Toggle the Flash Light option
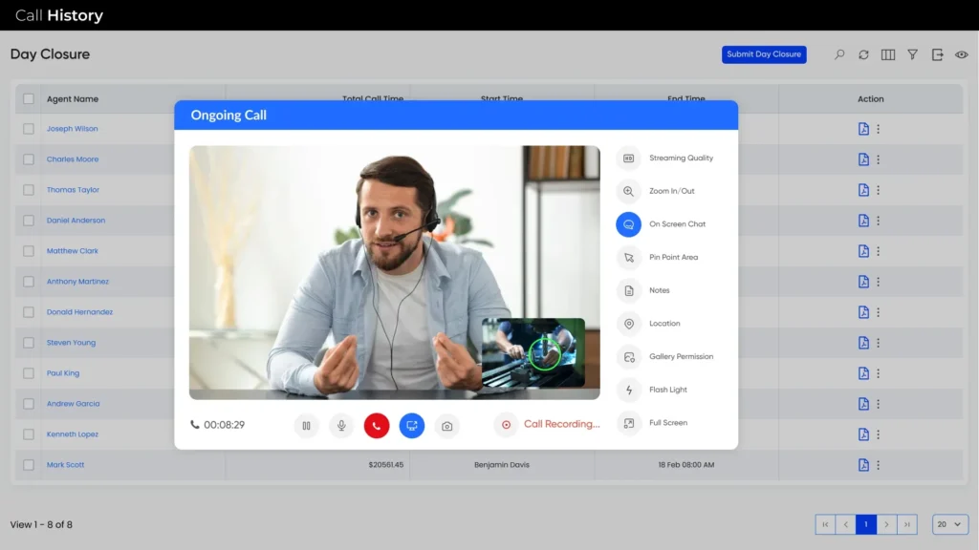Image resolution: width=979 pixels, height=550 pixels. pyautogui.click(x=628, y=390)
